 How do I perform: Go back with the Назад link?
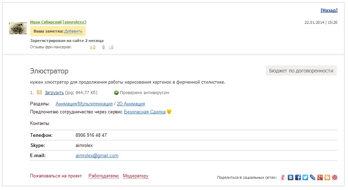tap(329, 10)
